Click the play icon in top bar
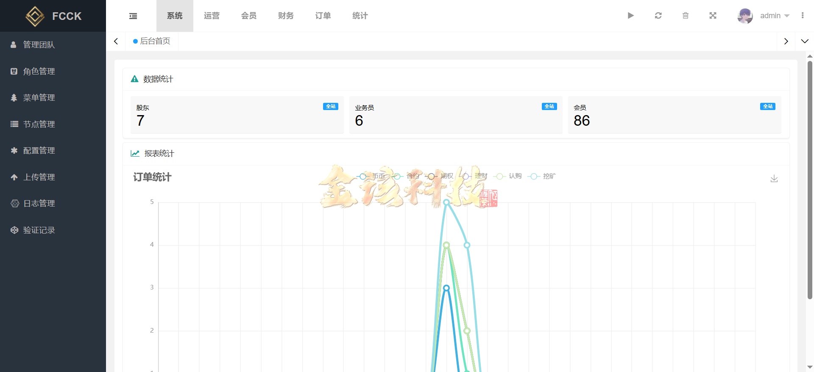This screenshot has width=814, height=372. click(631, 16)
